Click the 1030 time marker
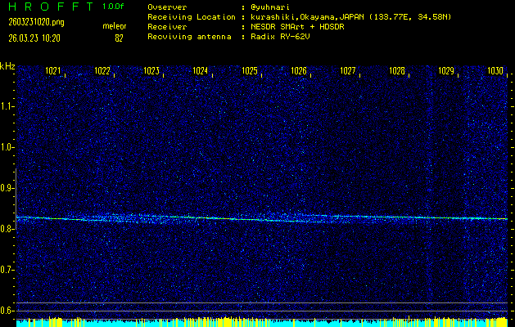Screen dimensions: 515x327 495,71
